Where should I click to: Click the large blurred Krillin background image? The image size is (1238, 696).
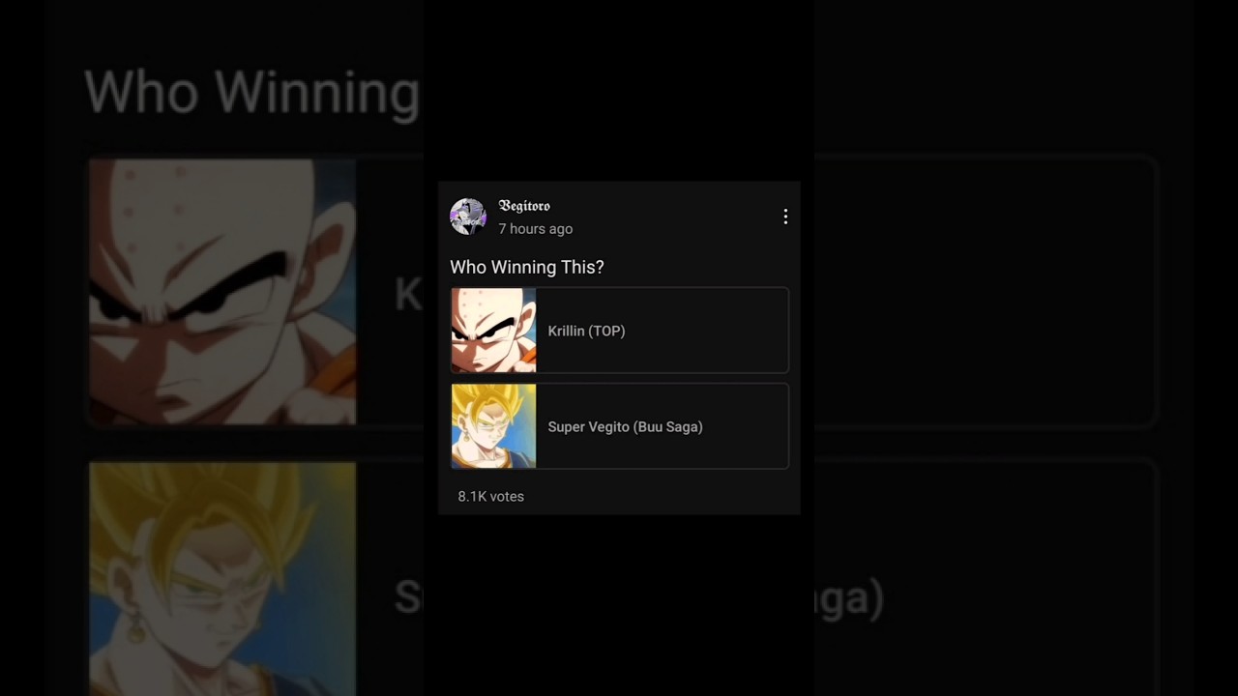point(222,292)
